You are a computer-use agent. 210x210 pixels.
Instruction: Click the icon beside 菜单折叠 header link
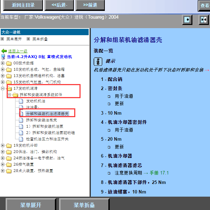point(28,39)
